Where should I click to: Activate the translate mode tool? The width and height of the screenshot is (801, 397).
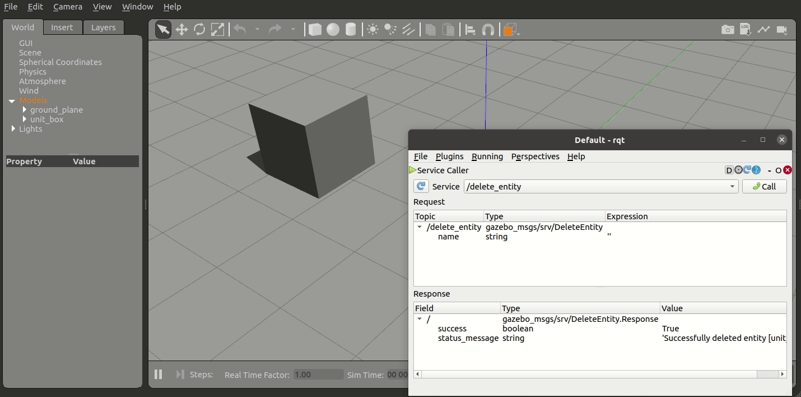181,29
